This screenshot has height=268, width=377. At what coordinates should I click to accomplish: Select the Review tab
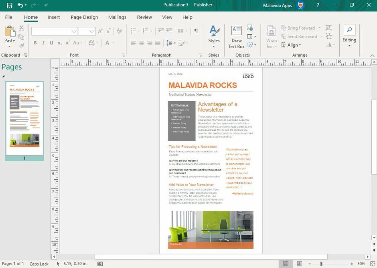(144, 17)
